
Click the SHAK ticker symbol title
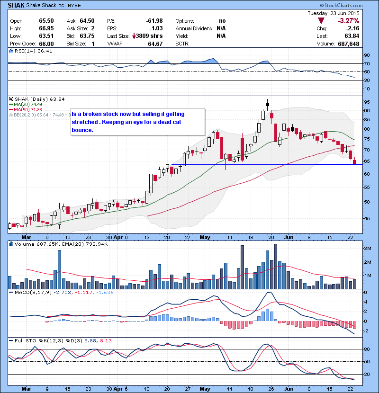click(x=16, y=5)
